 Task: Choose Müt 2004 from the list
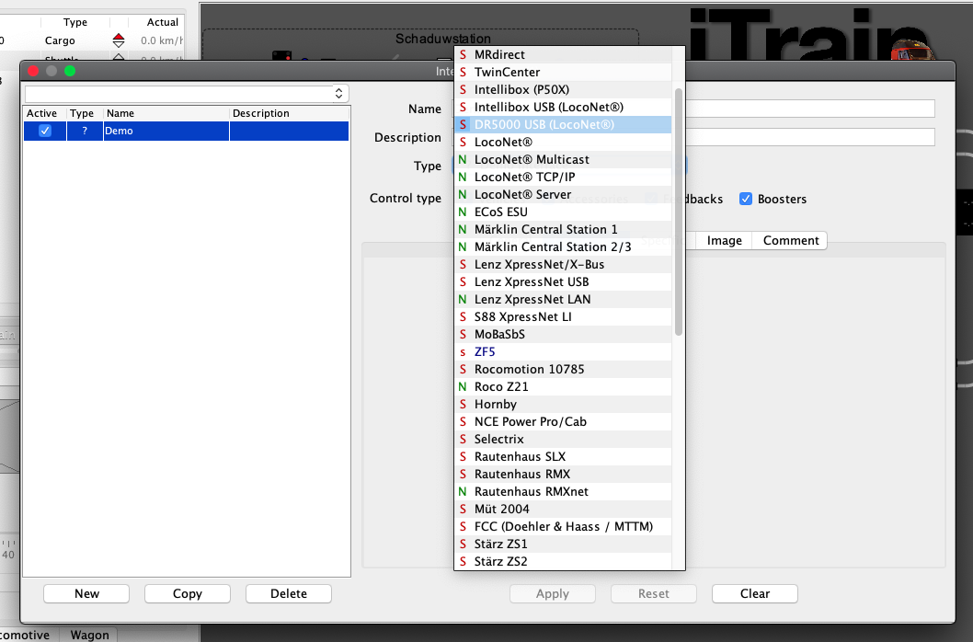(x=563, y=509)
